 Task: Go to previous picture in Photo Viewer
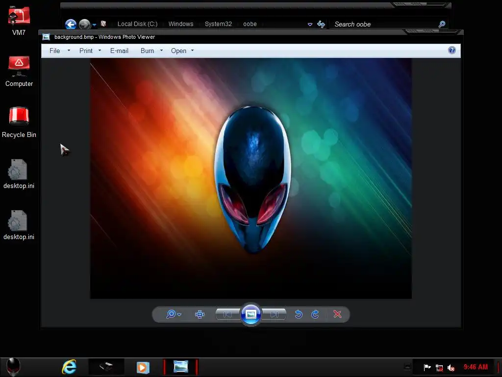coord(228,315)
